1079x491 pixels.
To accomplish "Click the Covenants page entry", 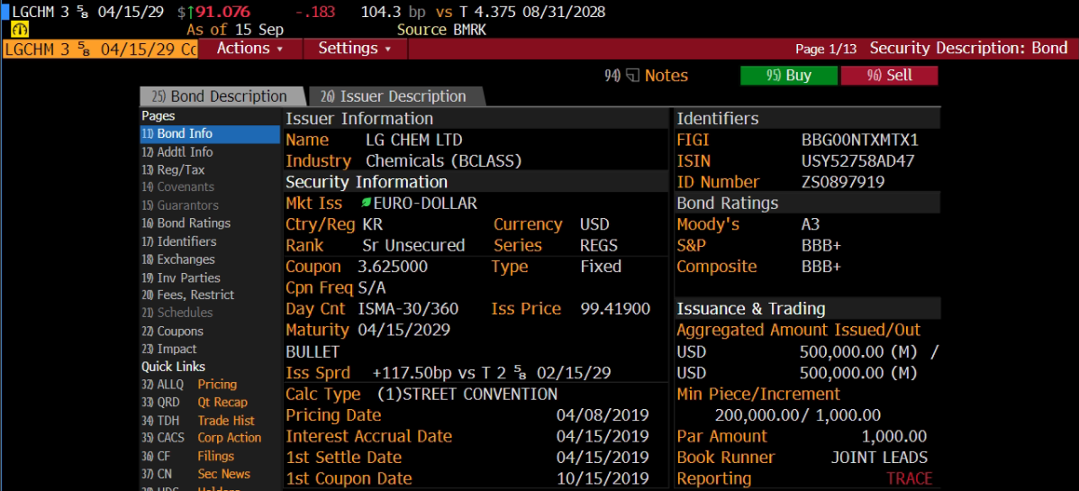I will click(177, 186).
